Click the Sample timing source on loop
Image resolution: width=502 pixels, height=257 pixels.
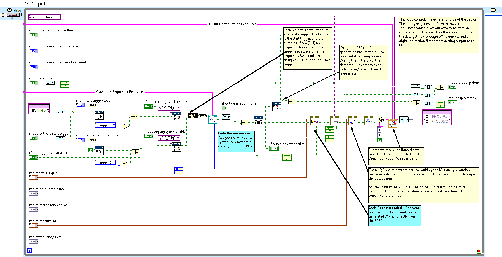[13, 15]
